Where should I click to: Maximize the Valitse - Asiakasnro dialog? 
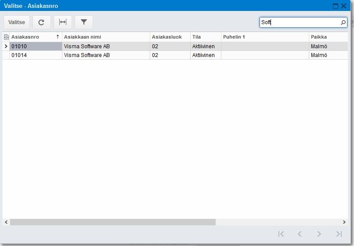click(336, 6)
